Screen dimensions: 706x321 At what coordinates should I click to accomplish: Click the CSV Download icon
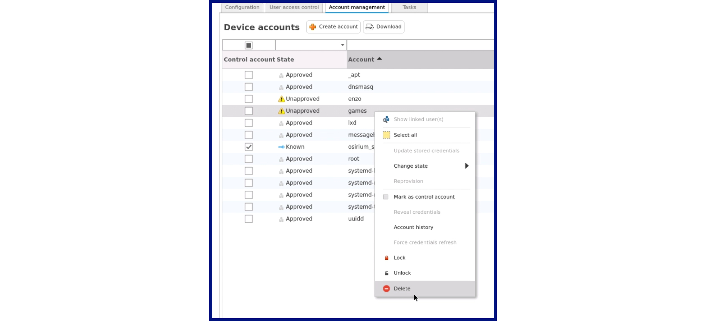click(370, 27)
